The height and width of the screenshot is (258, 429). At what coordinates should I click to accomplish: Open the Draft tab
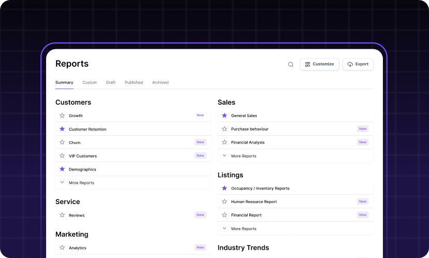pyautogui.click(x=111, y=82)
